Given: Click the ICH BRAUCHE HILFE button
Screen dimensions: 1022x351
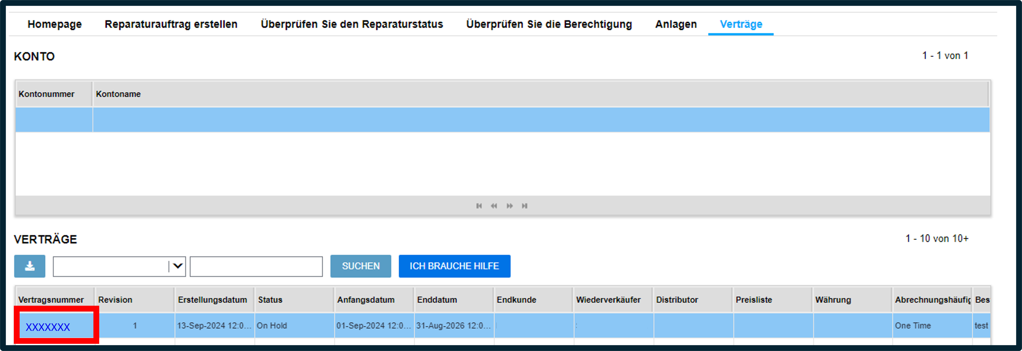Looking at the screenshot, I should (x=455, y=266).
